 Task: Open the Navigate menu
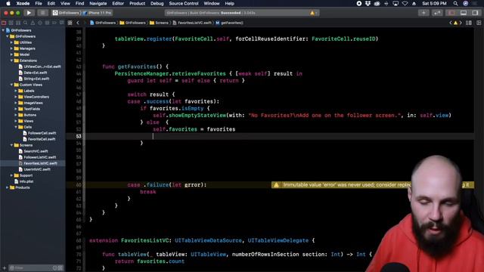98,3
